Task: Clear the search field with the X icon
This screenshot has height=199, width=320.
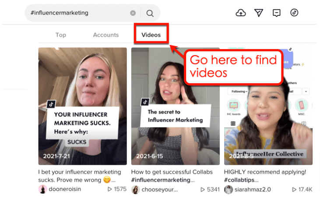Action: [133, 13]
